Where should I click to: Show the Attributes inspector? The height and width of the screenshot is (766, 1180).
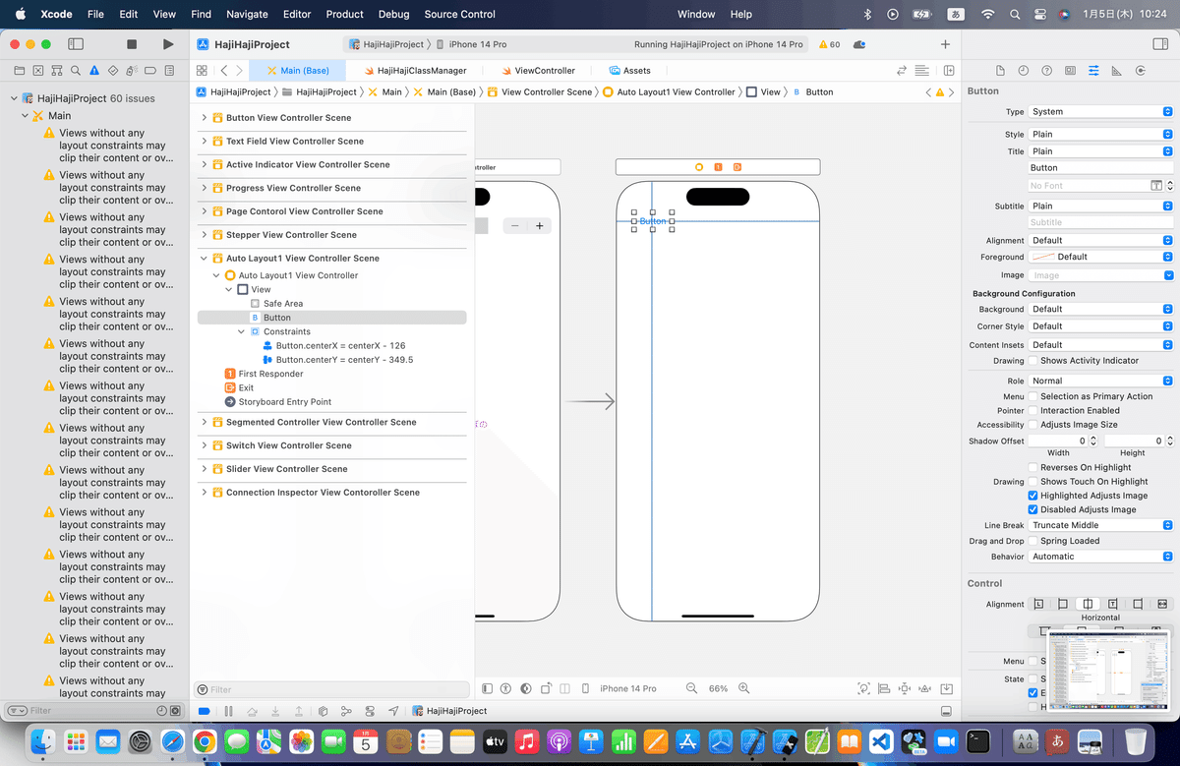pos(1093,71)
